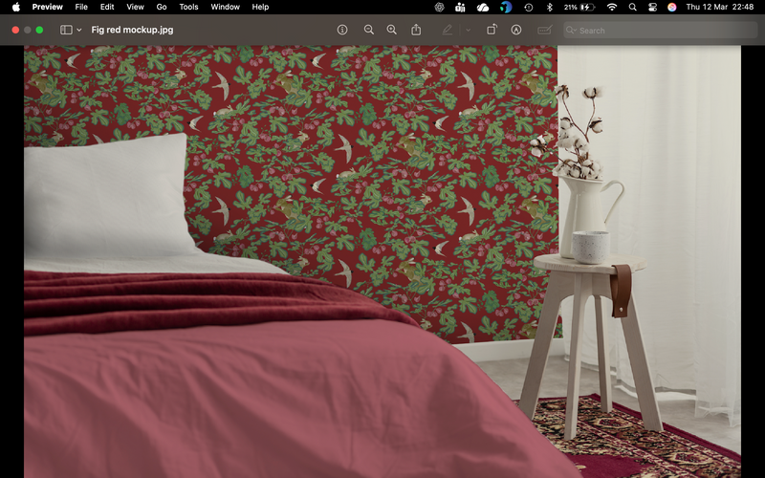
Task: Open the blue globe menu bar app
Action: click(x=506, y=7)
